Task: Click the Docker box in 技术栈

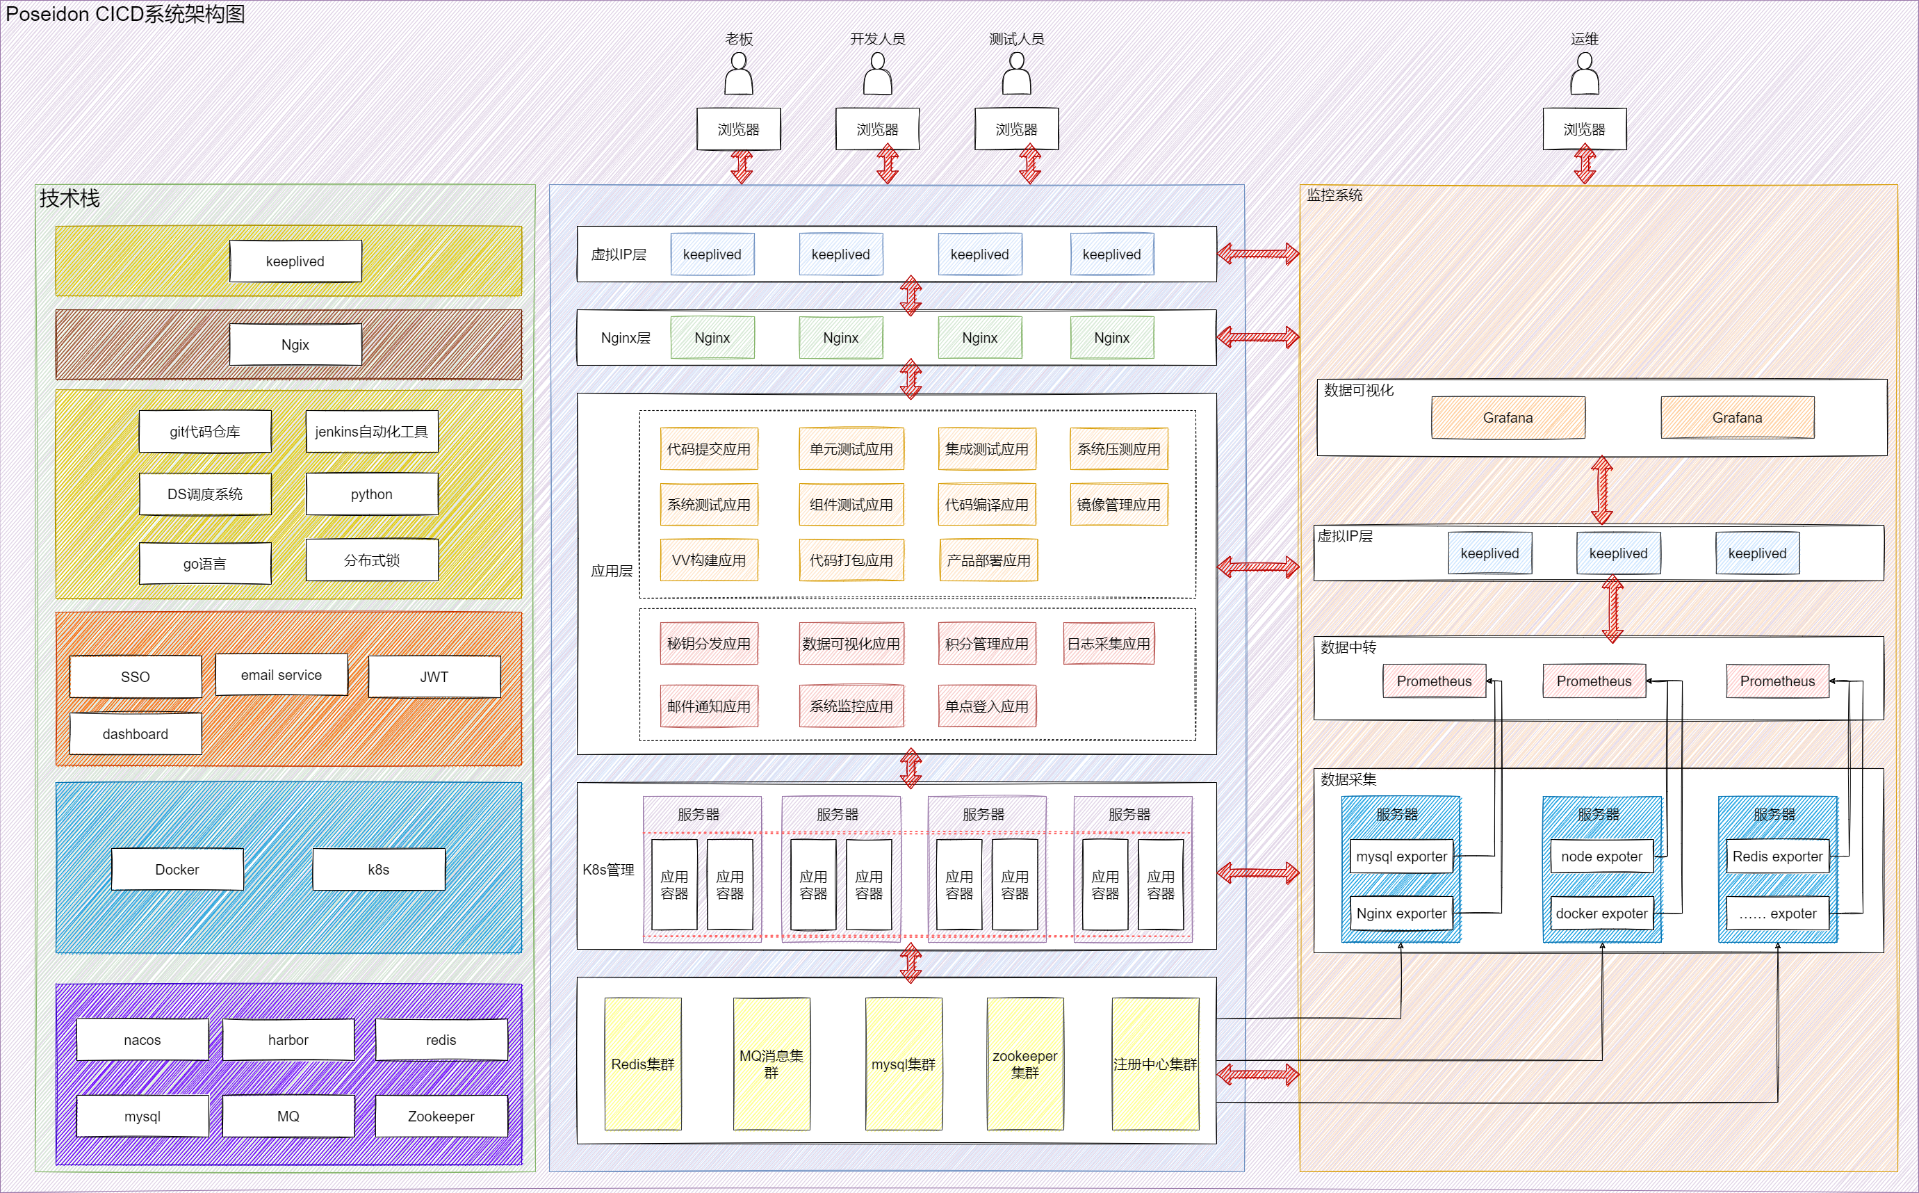Action: (x=177, y=870)
